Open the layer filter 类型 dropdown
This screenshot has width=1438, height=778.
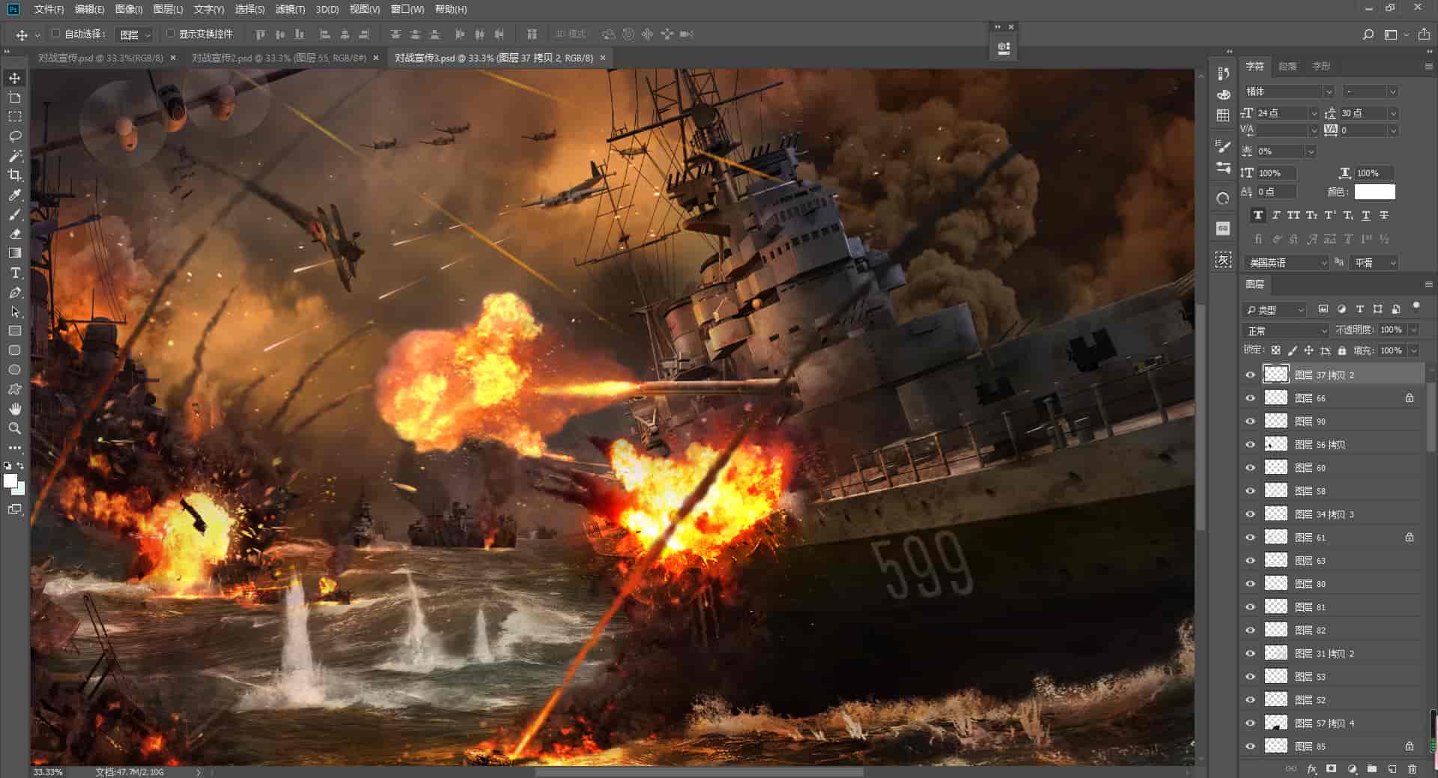point(1275,310)
